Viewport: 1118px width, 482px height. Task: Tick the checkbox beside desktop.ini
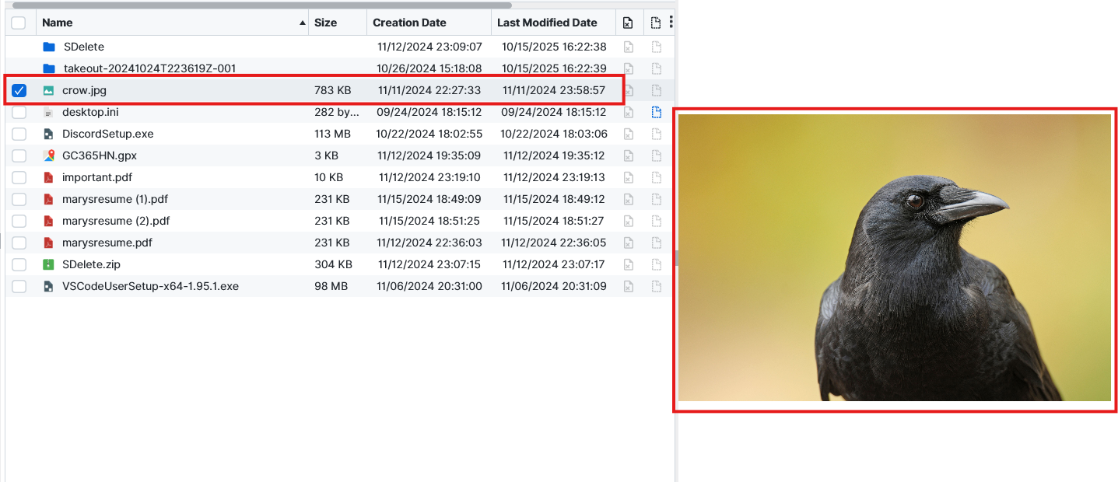click(x=19, y=112)
